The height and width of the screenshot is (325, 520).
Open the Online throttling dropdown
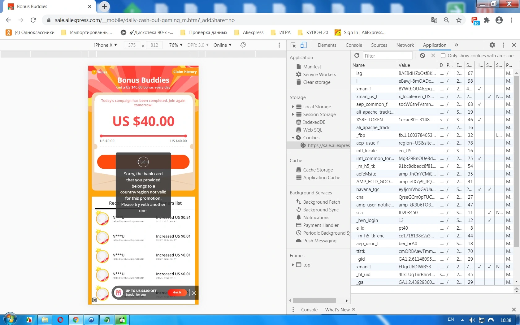tap(223, 45)
